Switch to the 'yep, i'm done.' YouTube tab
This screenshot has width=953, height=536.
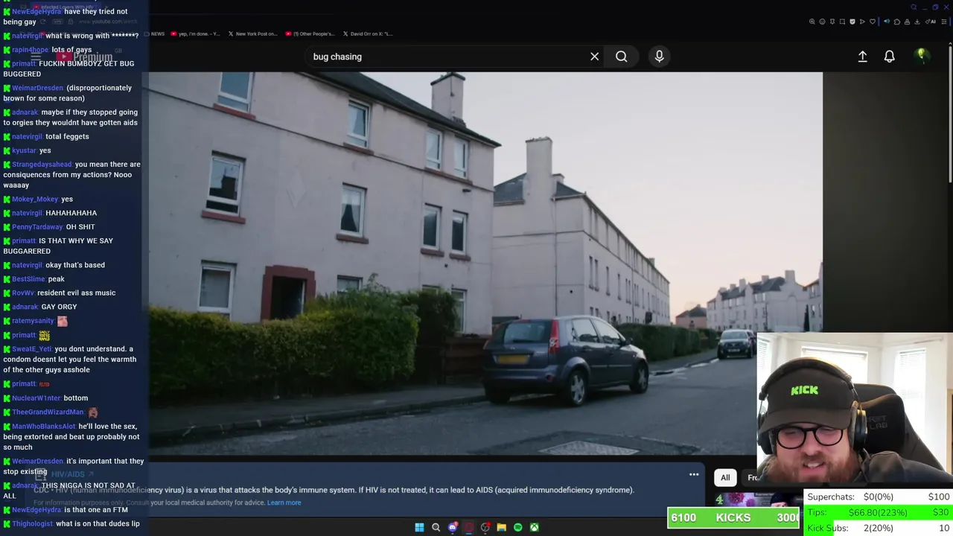click(x=195, y=33)
